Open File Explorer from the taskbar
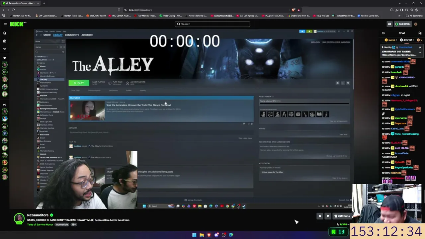The height and width of the screenshot is (239, 425). click(202, 235)
